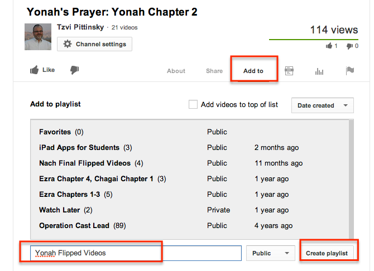Open the Date created sort dropdown

tap(323, 105)
